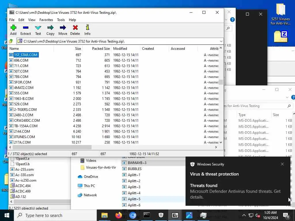This screenshot has height=221, width=295.
Task: Click the red Delete toolbar icon
Action: point(75,30)
